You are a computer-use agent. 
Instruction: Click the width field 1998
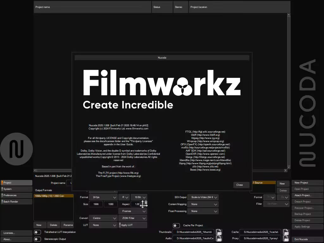click(96, 204)
